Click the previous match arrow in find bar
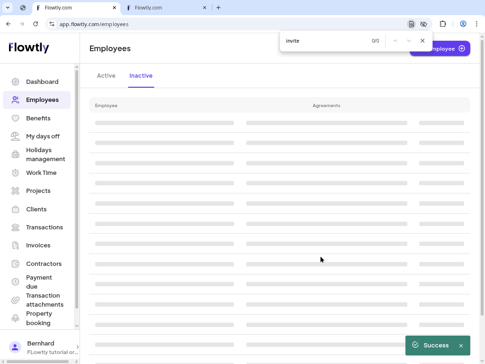The width and height of the screenshot is (485, 364). click(x=395, y=41)
